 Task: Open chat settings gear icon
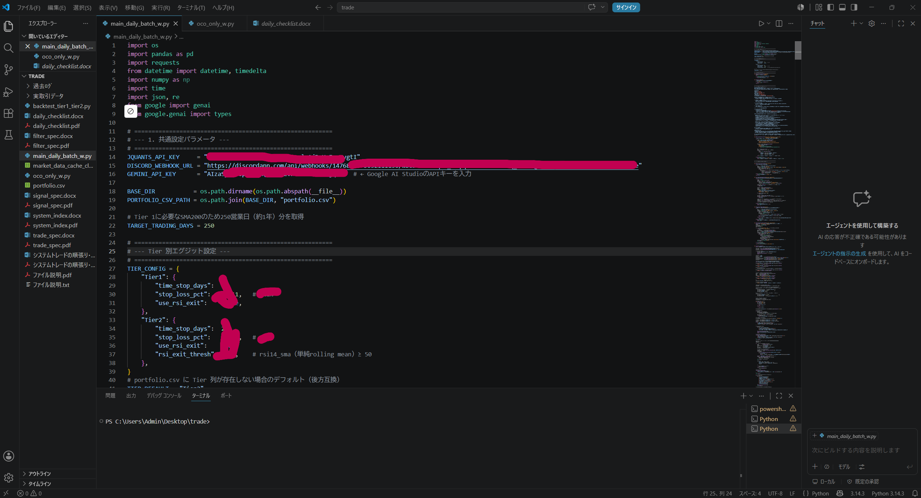pos(872,23)
